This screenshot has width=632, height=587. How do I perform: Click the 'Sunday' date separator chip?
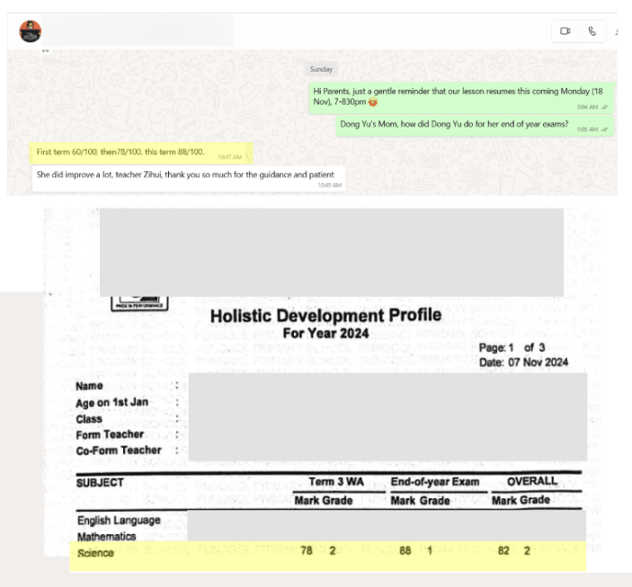click(x=321, y=69)
